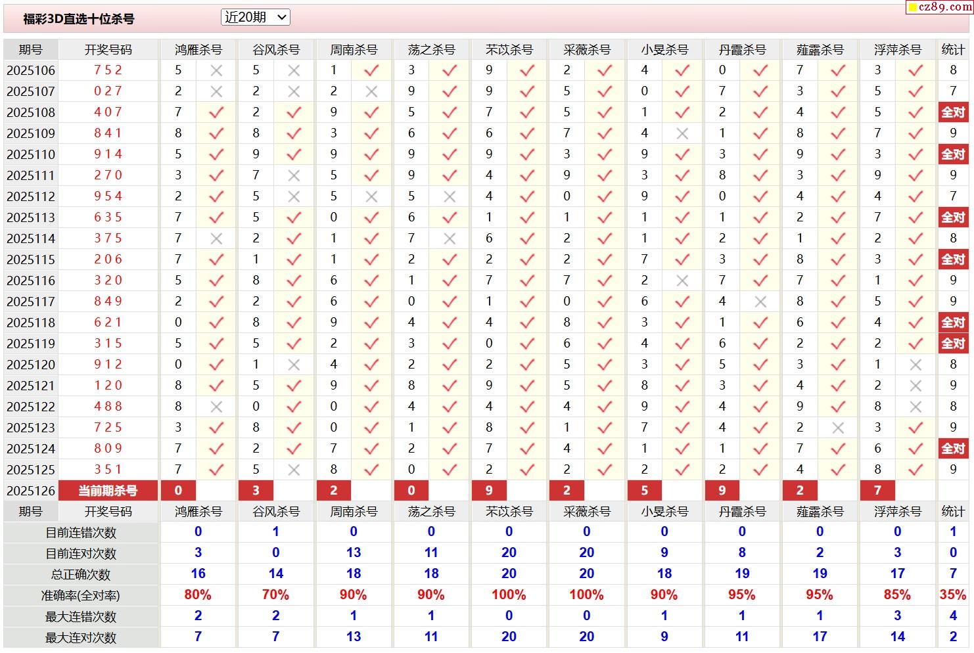The image size is (974, 653).
Task: Click the 全对 badge in row 2025119
Action: tap(953, 344)
